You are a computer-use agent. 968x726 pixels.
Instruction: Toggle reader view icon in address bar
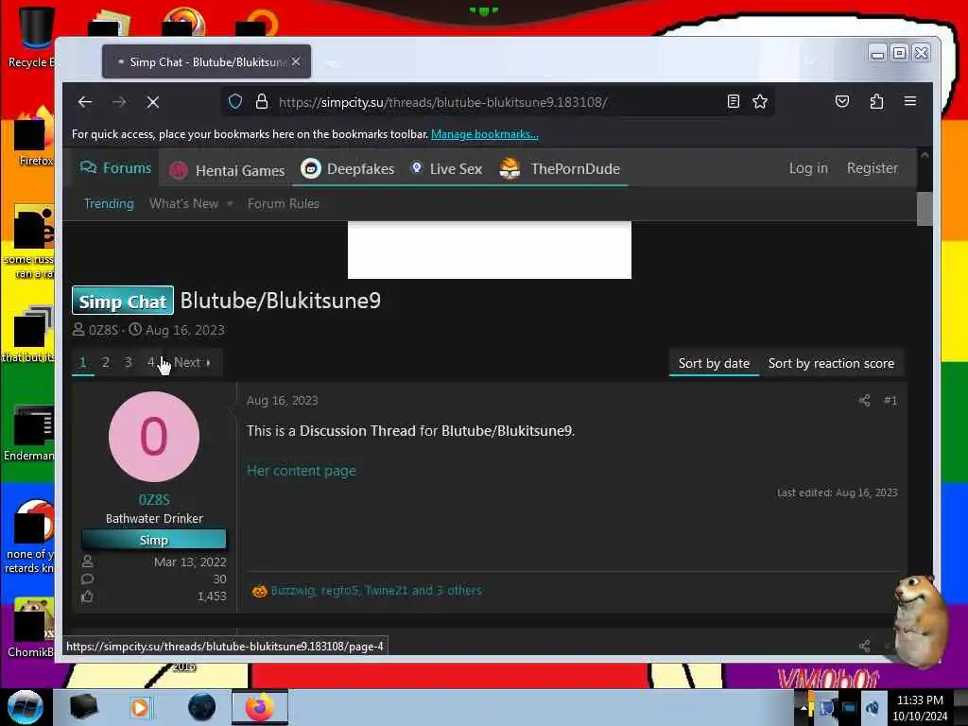(x=733, y=101)
